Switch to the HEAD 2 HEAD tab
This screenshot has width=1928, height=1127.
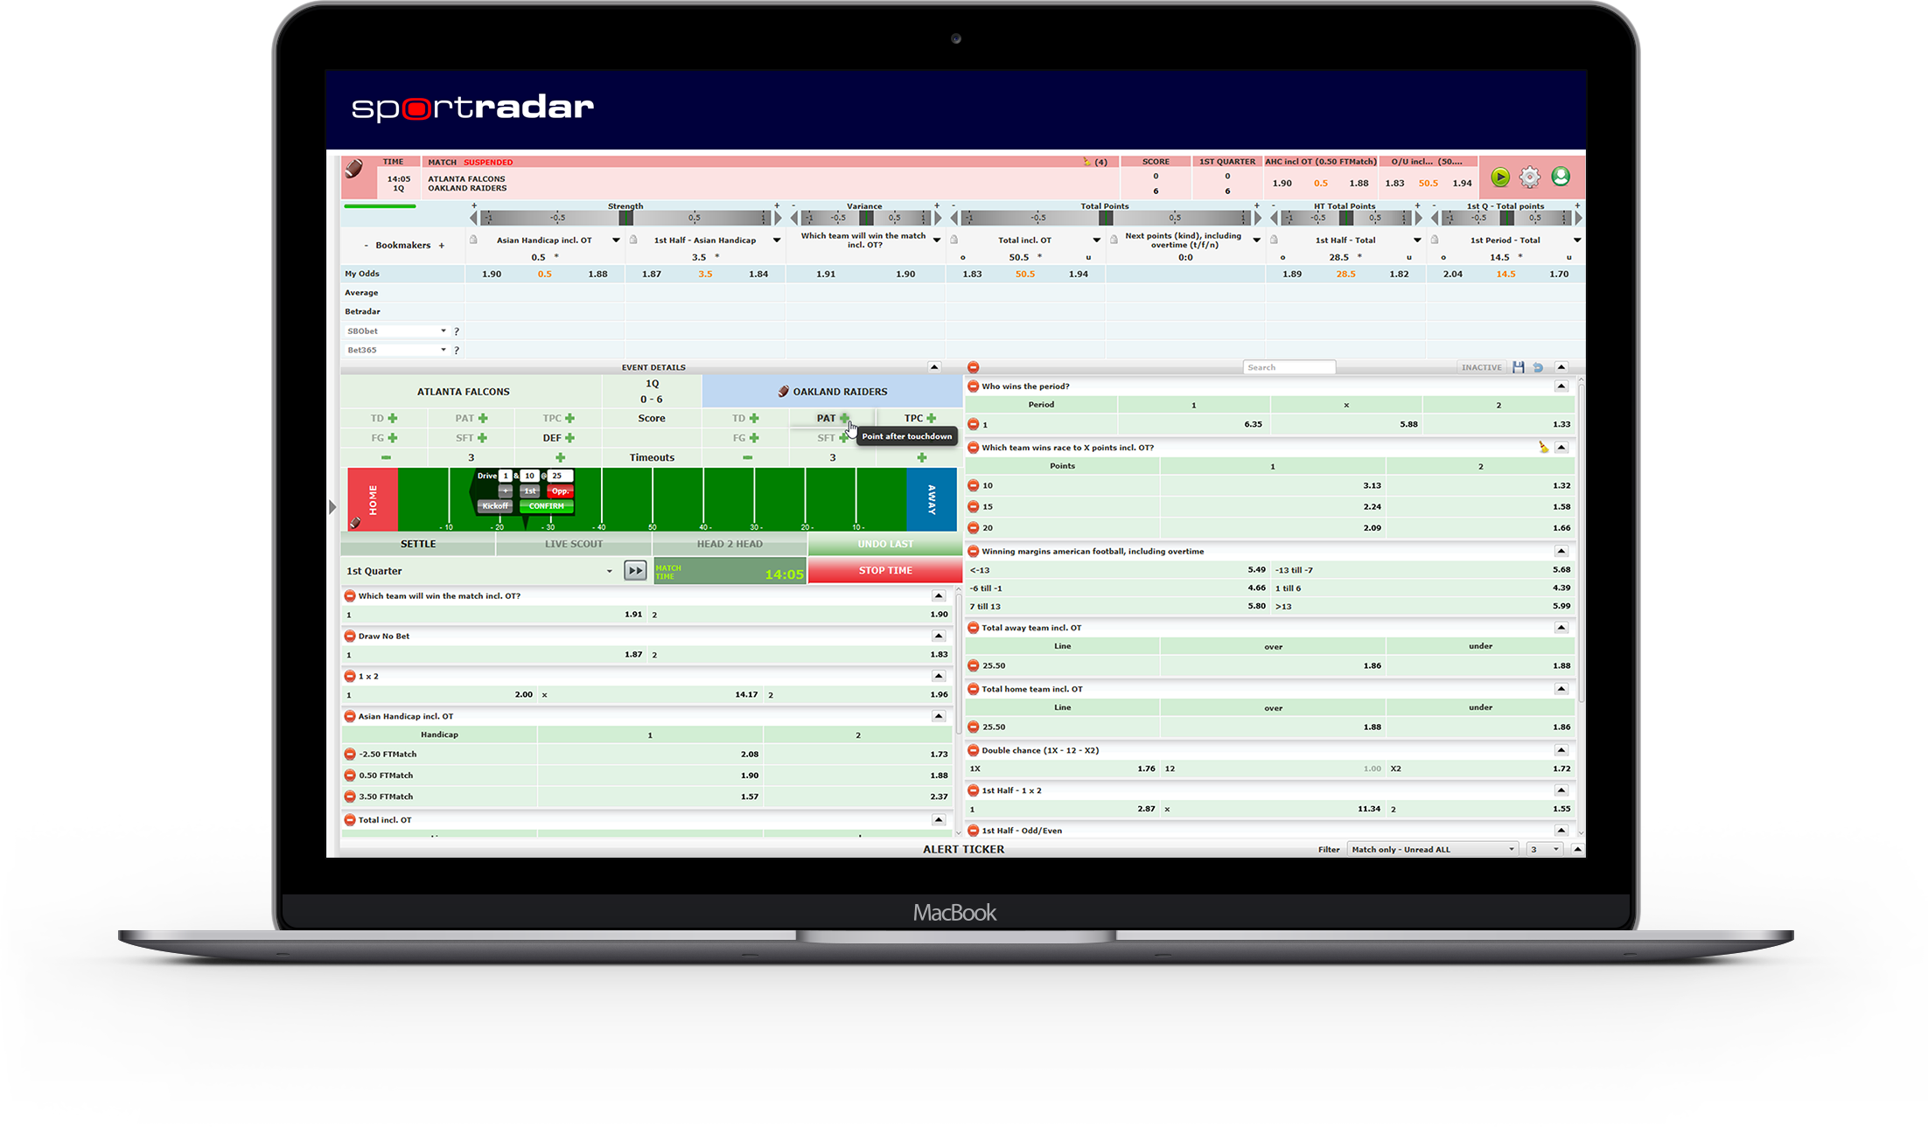coord(730,544)
